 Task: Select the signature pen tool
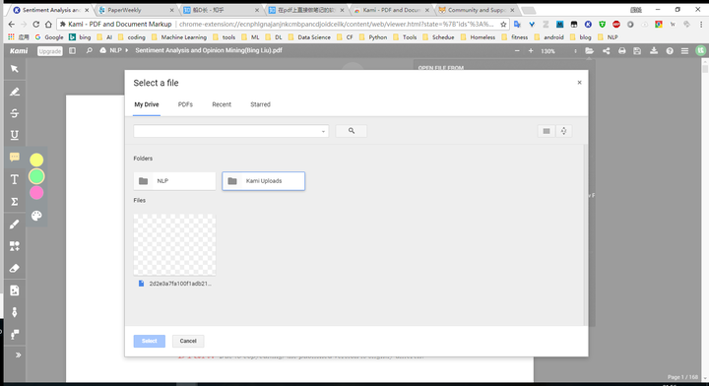coord(15,312)
